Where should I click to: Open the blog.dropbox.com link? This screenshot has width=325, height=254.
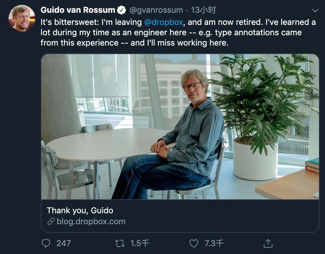(x=91, y=221)
